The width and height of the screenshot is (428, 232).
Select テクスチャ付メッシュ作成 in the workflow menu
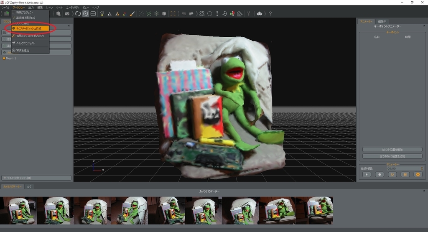(x=30, y=28)
